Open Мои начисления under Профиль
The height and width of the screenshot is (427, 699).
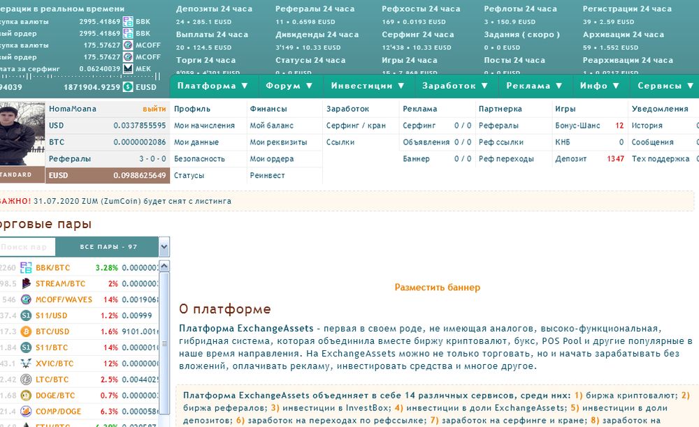[204, 126]
